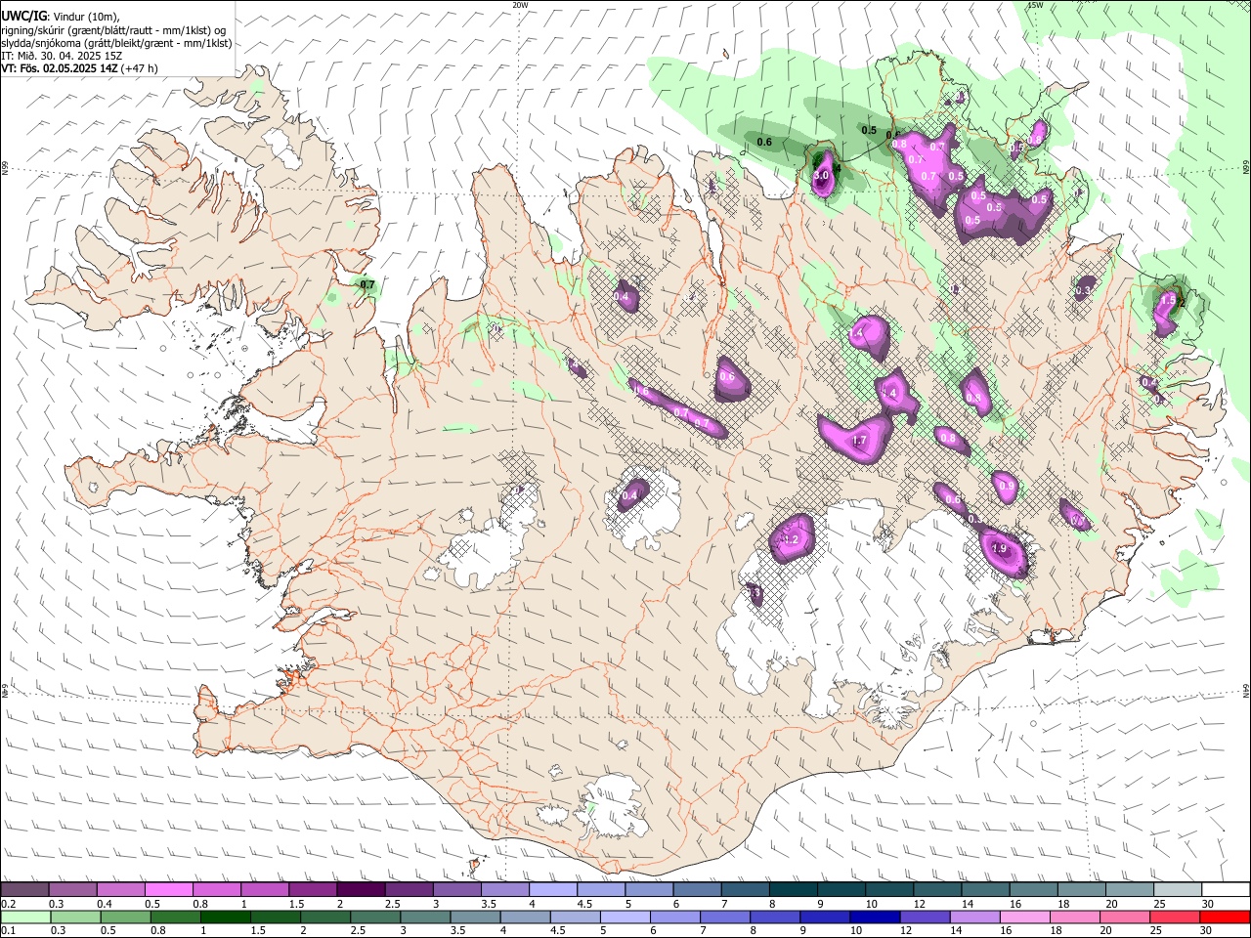Click the "15W" longitude label

(x=1036, y=5)
